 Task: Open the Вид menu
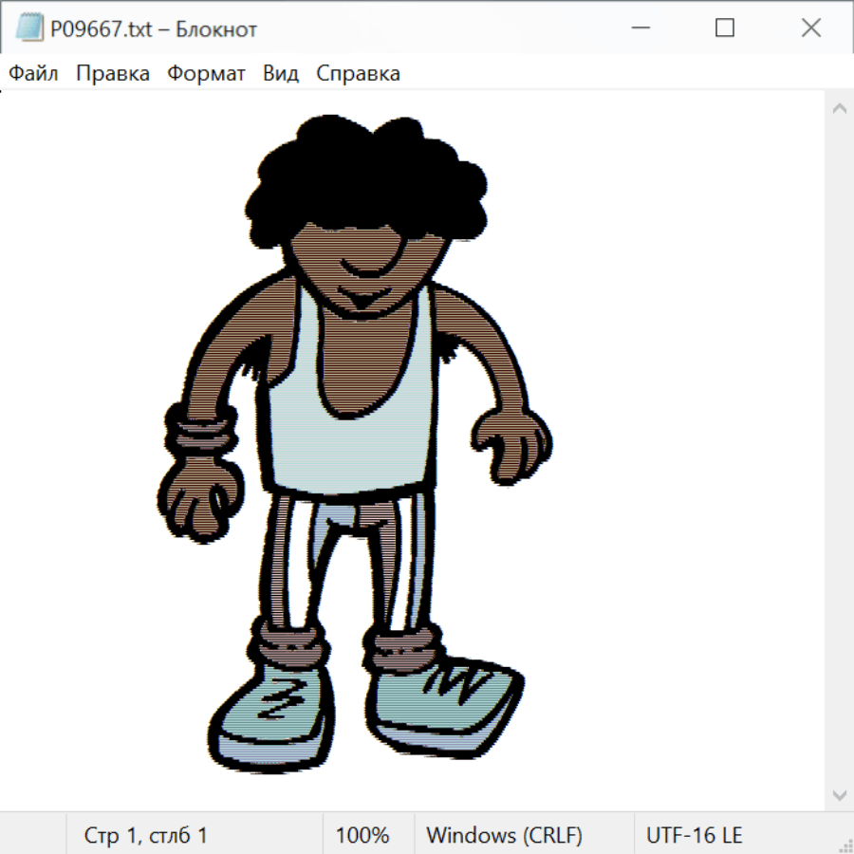pyautogui.click(x=281, y=74)
